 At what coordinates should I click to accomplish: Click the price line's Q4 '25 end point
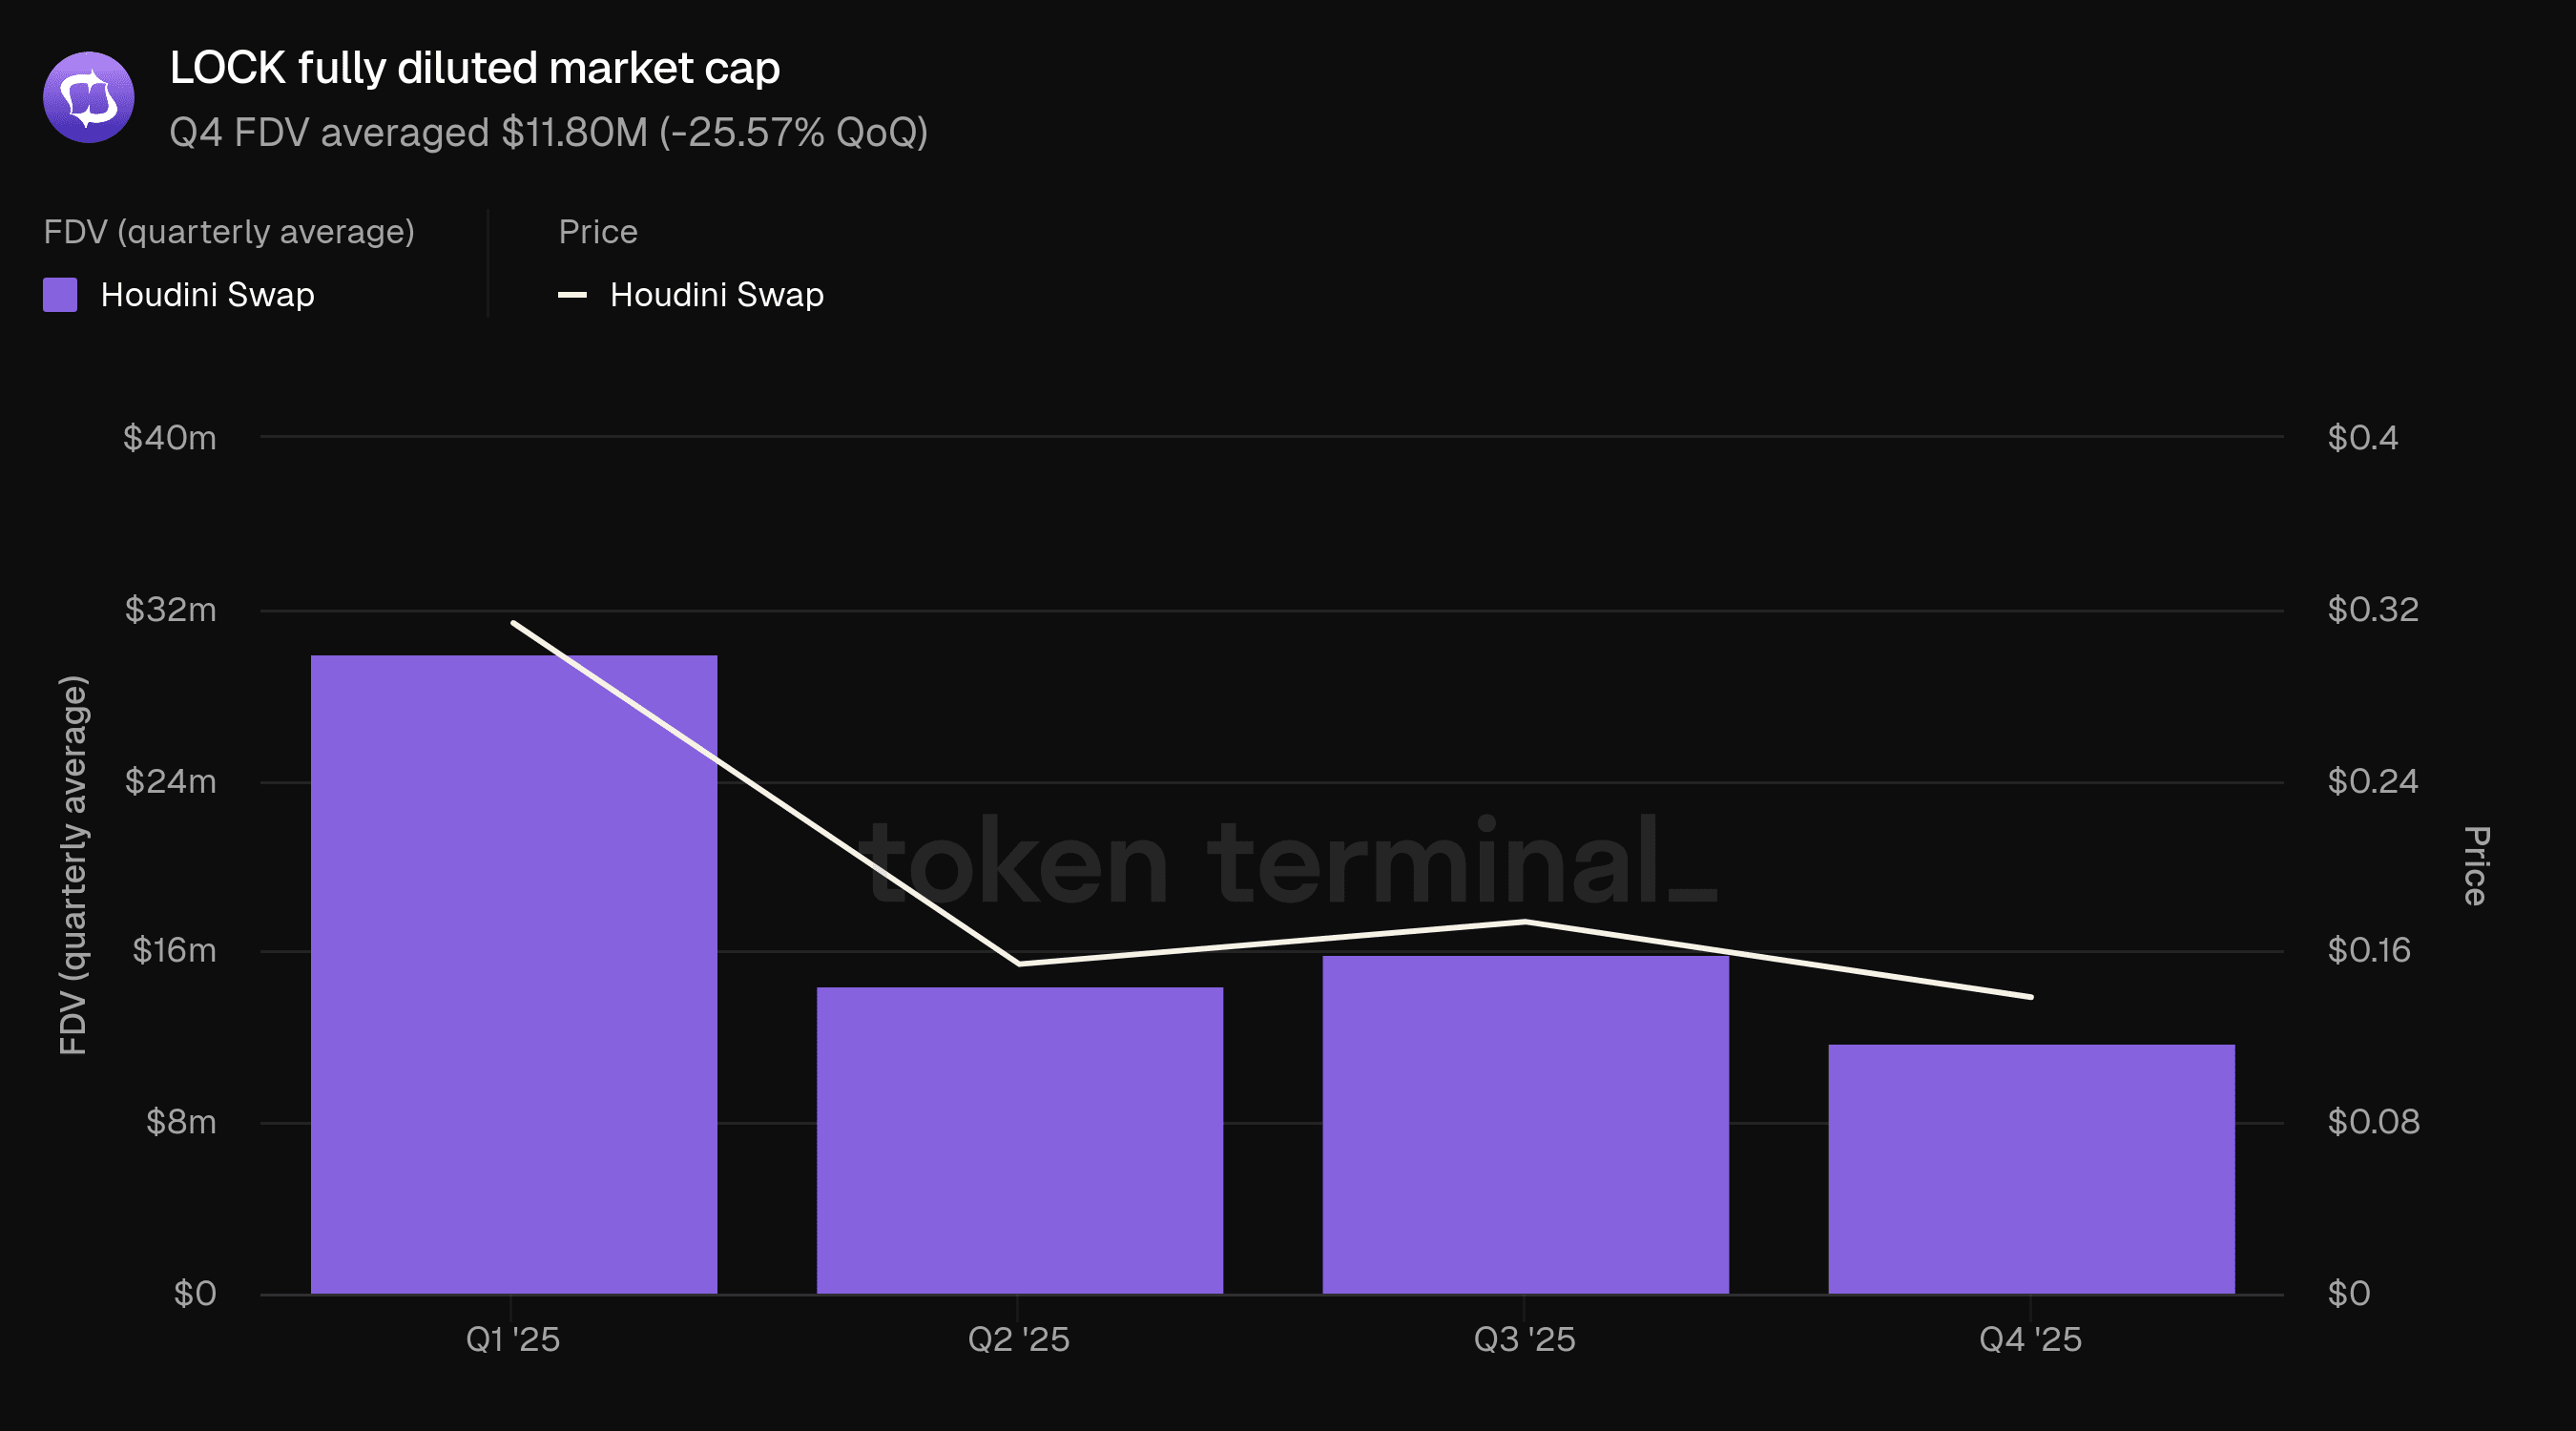point(2031,997)
